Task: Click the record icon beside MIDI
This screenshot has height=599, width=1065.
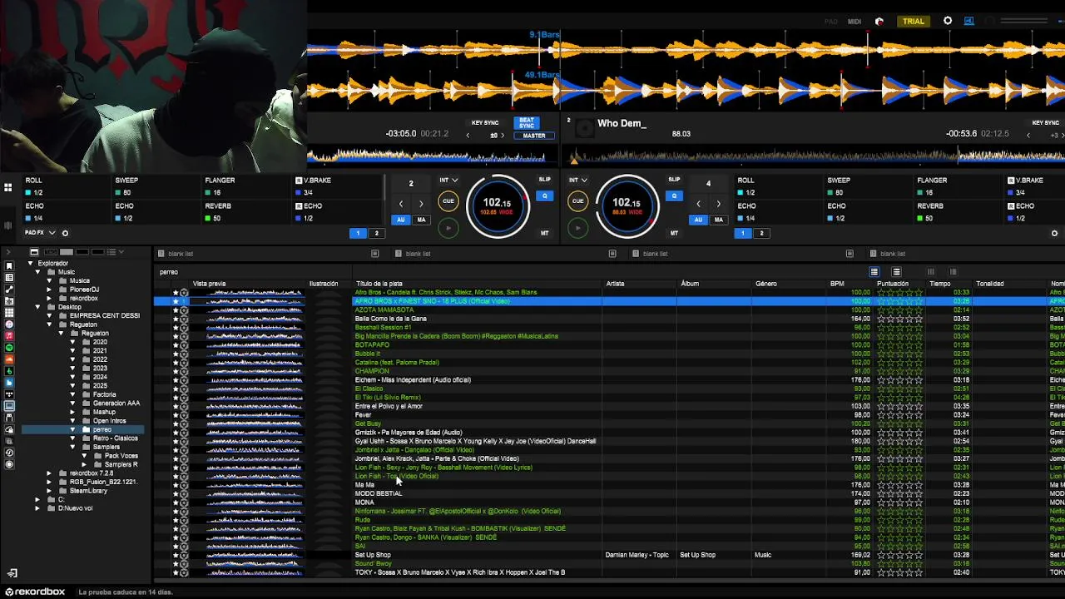Action: 879,21
